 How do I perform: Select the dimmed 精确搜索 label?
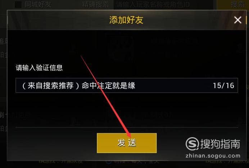point(96,5)
